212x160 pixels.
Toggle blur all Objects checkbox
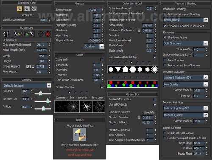tap(155, 104)
